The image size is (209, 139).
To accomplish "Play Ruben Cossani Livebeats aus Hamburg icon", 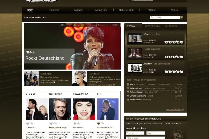I will (x=128, y=88).
